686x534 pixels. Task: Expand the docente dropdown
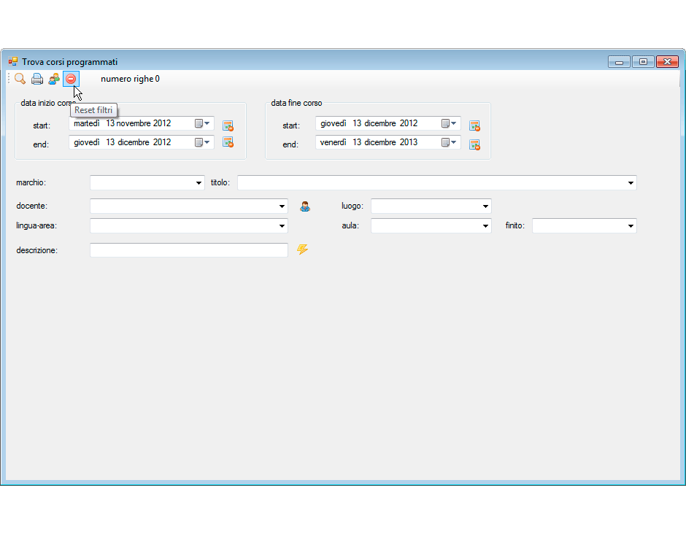[282, 206]
